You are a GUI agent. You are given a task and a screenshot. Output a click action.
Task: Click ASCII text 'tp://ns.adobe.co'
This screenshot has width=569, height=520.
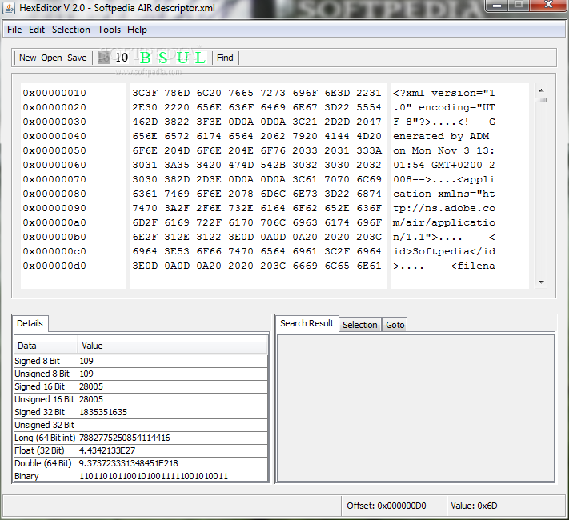(444, 208)
